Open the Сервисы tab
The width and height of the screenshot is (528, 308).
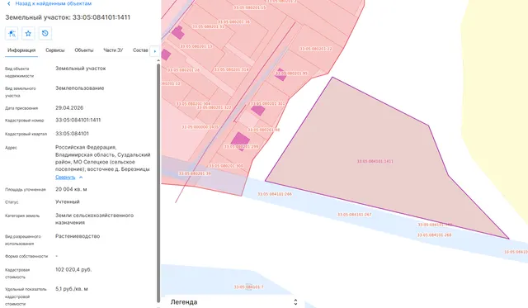coord(55,50)
